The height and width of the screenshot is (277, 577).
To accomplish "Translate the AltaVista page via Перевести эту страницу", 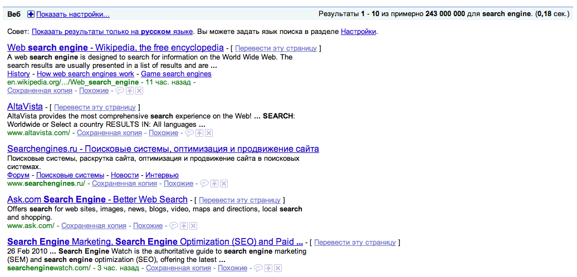I will [95, 107].
